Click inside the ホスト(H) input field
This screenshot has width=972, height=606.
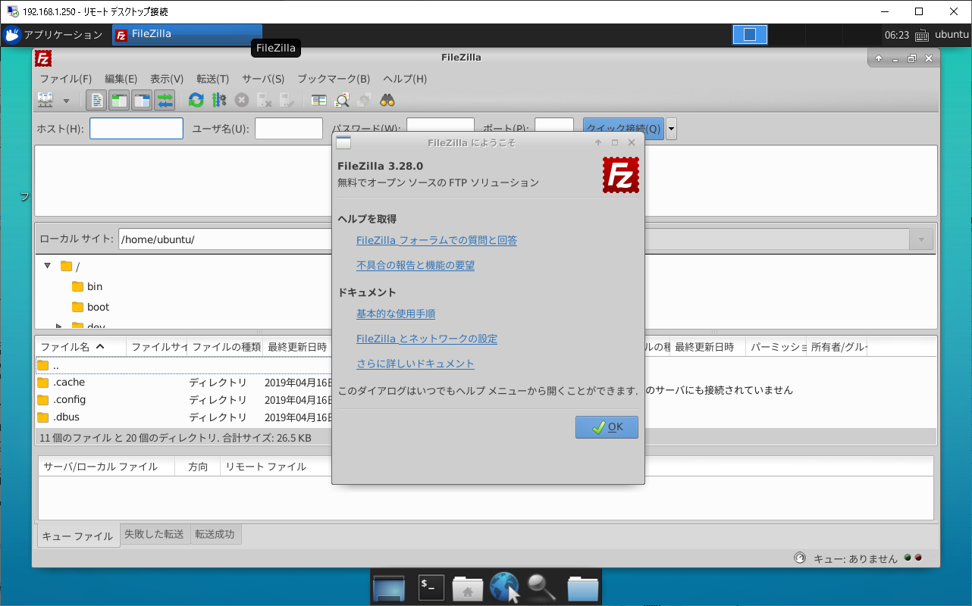pyautogui.click(x=136, y=128)
